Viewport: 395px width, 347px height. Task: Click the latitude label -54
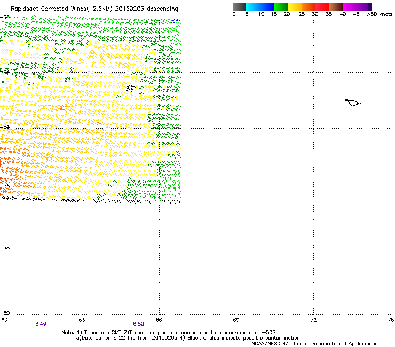pyautogui.click(x=5, y=127)
